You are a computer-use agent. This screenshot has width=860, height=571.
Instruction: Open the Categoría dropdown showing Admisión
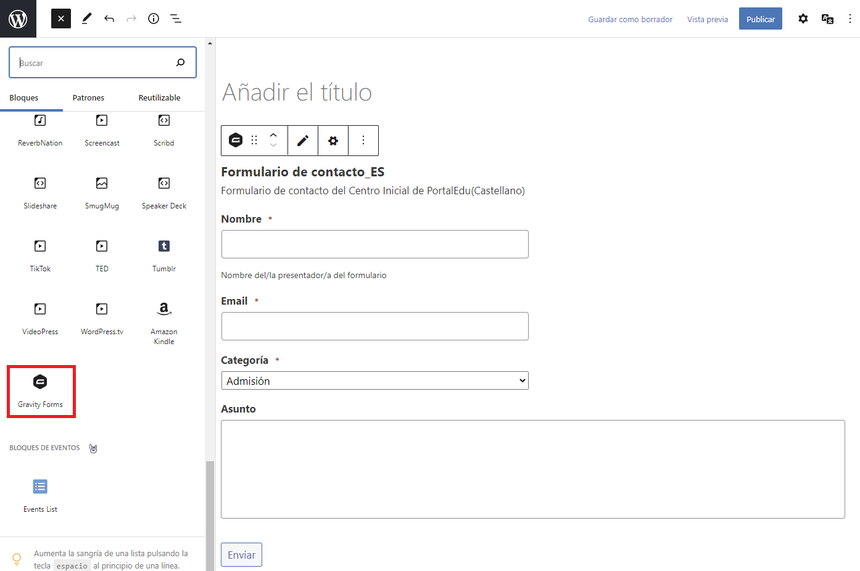point(375,380)
